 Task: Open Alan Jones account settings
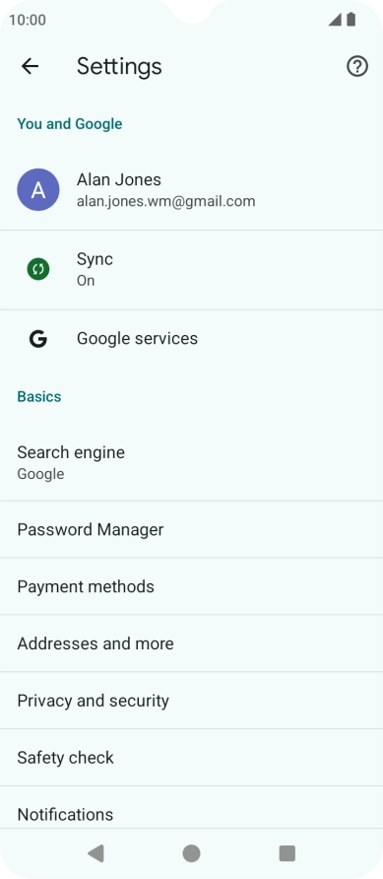tap(191, 190)
